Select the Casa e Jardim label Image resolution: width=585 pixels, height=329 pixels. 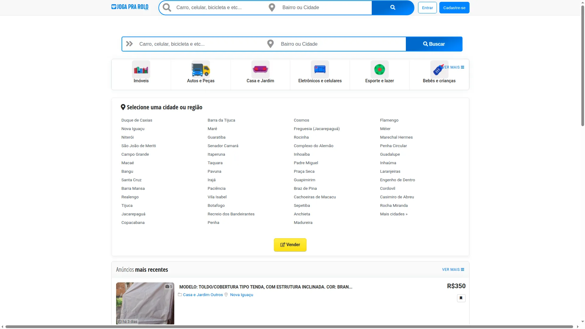tap(261, 81)
